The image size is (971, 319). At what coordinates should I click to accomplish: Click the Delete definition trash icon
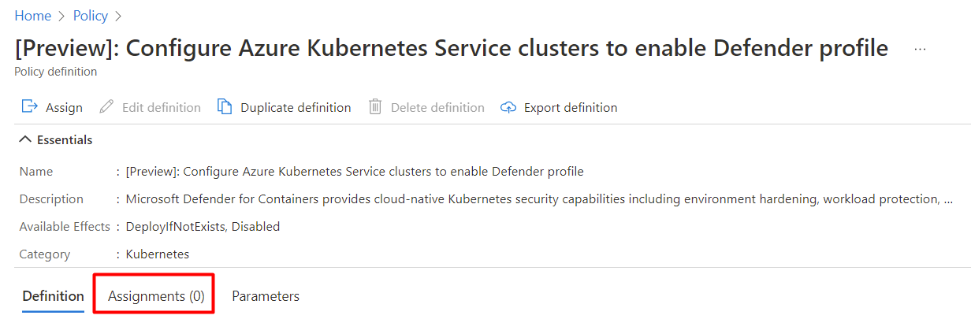tap(375, 107)
